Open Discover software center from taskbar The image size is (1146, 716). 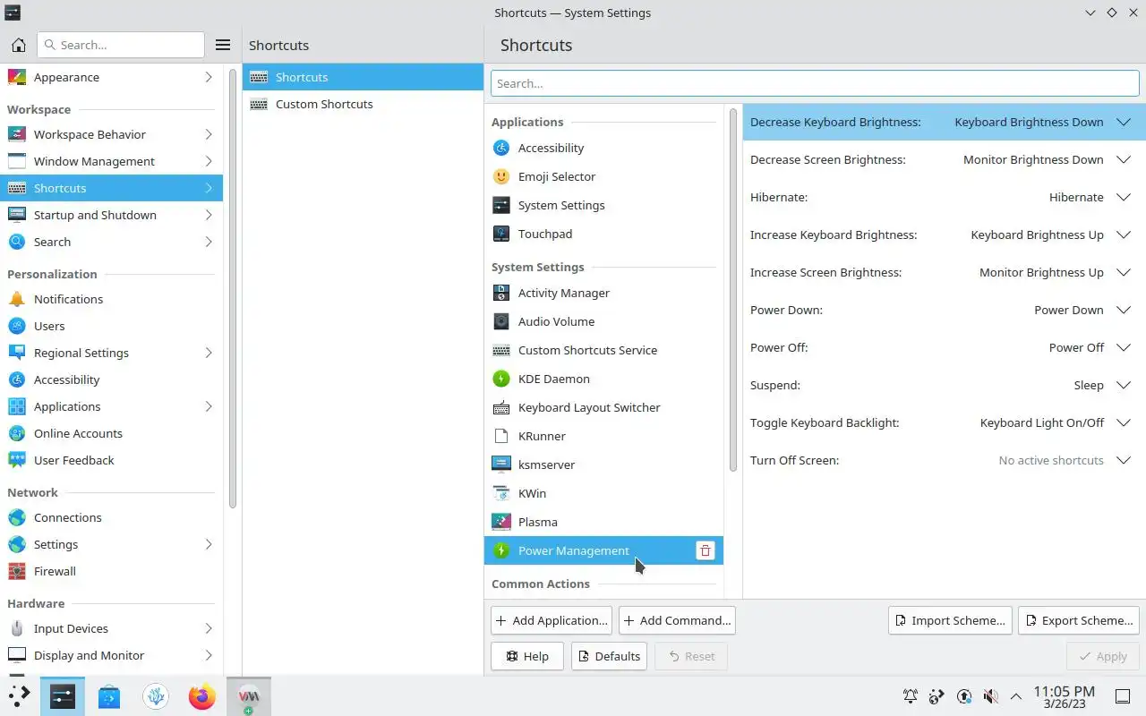109,696
